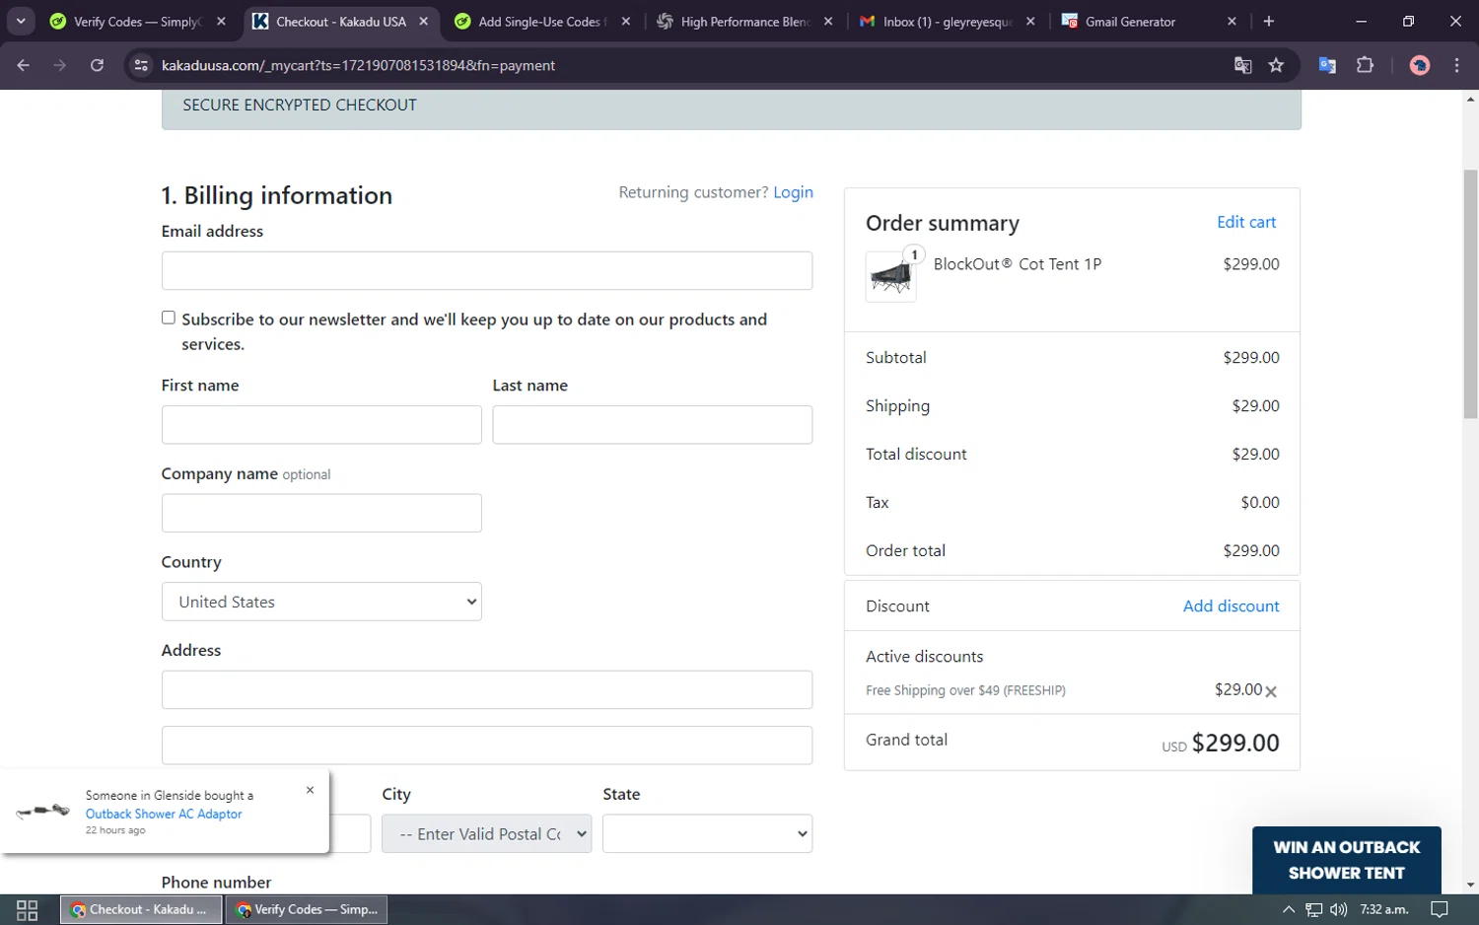Open the State dropdown
The width and height of the screenshot is (1479, 925).
click(x=707, y=833)
